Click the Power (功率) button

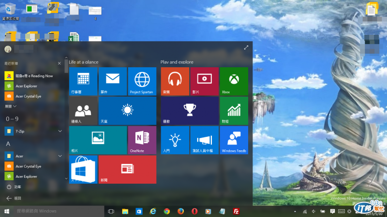[14, 187]
